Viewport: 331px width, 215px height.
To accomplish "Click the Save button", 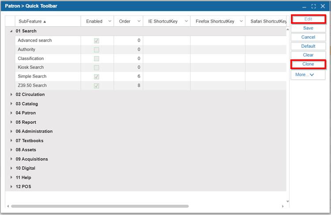I will coord(308,28).
